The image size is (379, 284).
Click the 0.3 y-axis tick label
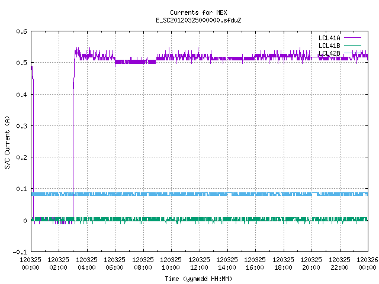[22, 126]
